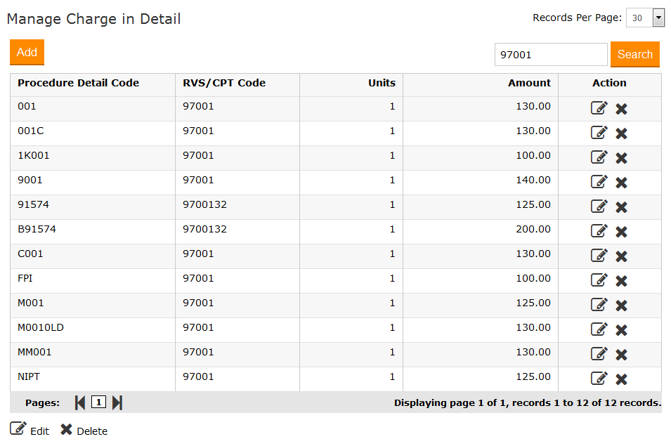The image size is (671, 446).
Task: Edit the M0010LD charge row
Action: 599,329
